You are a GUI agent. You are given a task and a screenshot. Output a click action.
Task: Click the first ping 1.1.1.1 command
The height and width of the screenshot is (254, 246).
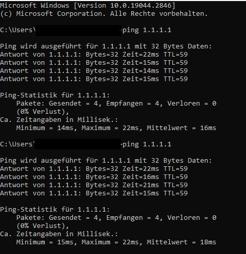(147, 30)
